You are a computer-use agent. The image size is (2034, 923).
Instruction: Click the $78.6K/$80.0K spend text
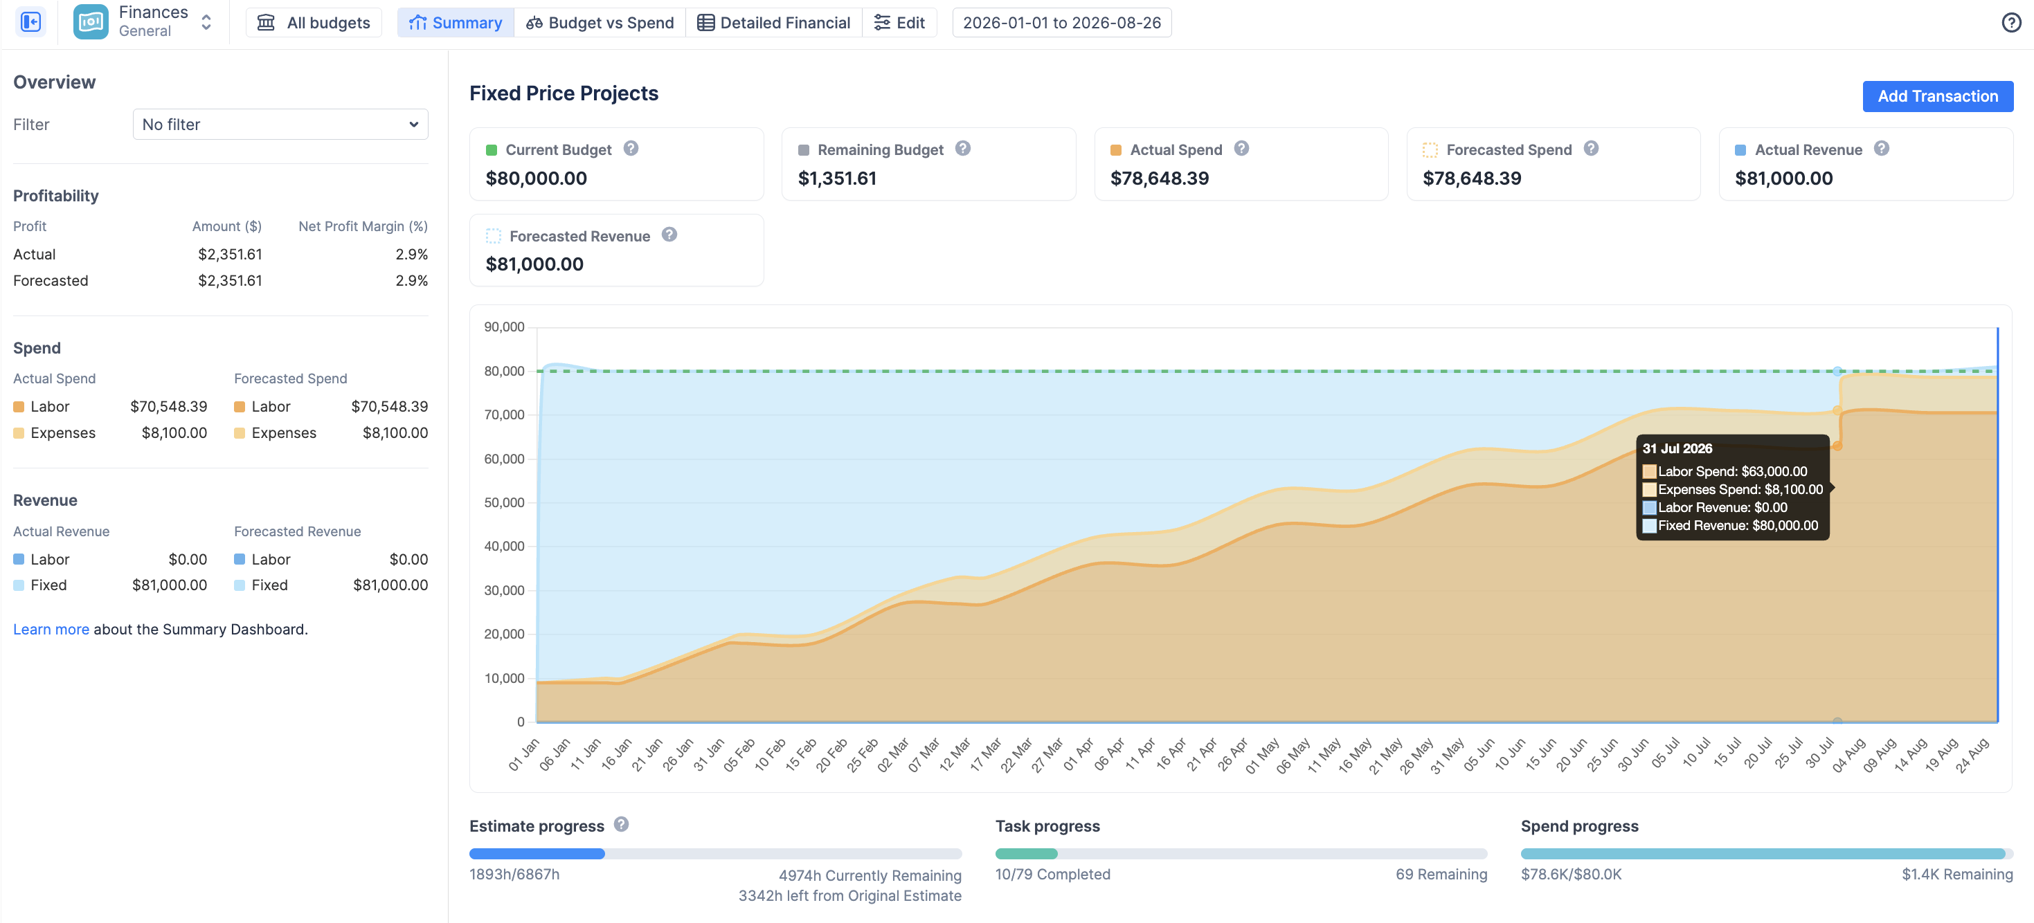[1572, 874]
